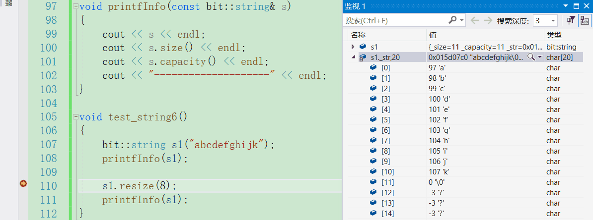593x220 pixels.
Task: Click the next search result arrow
Action: pos(488,20)
